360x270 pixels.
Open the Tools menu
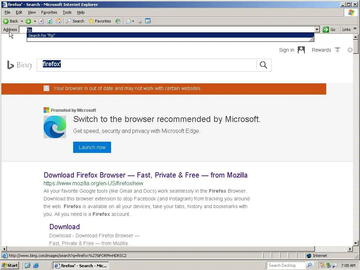[67, 12]
